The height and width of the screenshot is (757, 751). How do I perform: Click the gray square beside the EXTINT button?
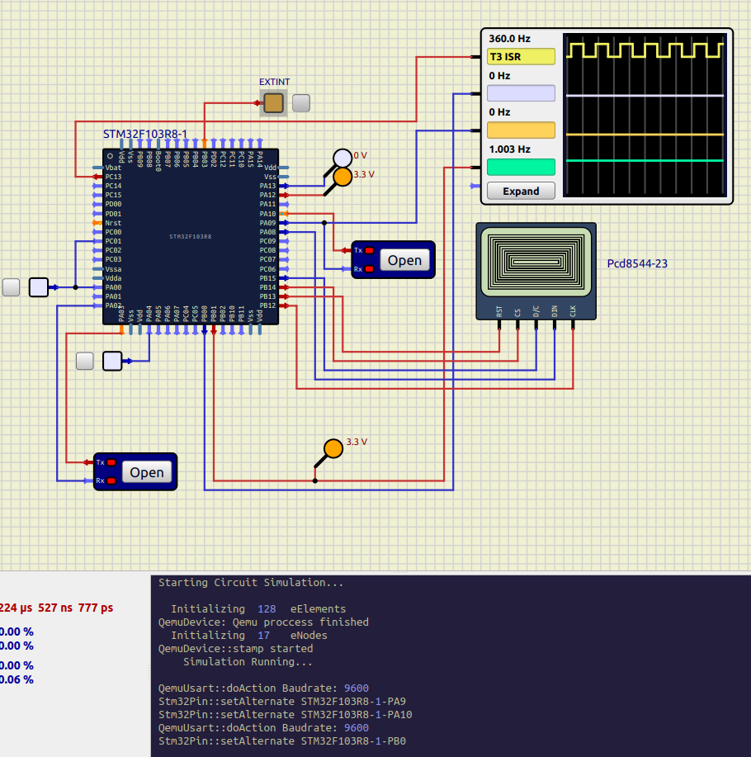(302, 103)
